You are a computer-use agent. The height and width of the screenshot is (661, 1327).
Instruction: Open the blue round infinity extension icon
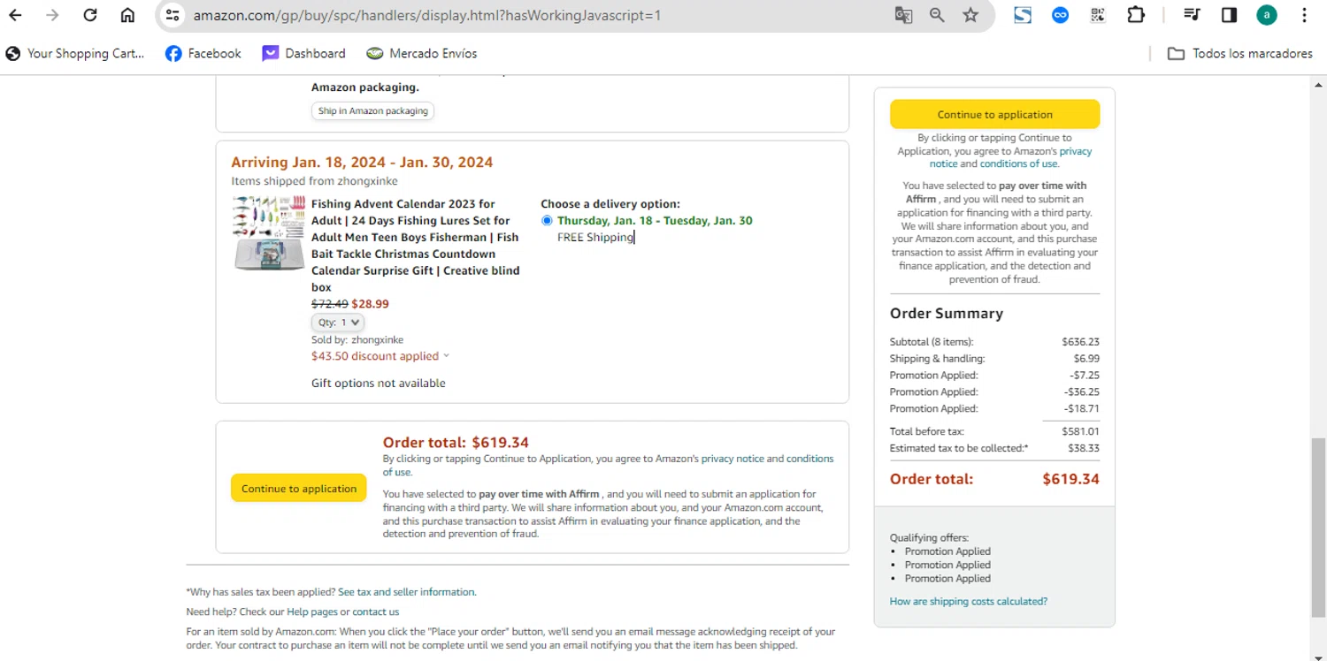[1060, 15]
